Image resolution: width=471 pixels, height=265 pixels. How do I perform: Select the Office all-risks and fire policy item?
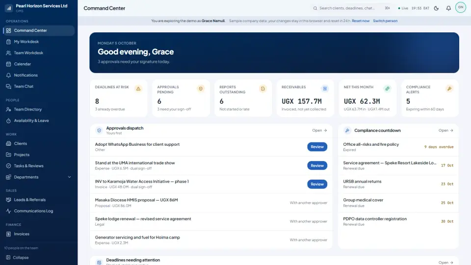[x=398, y=147]
